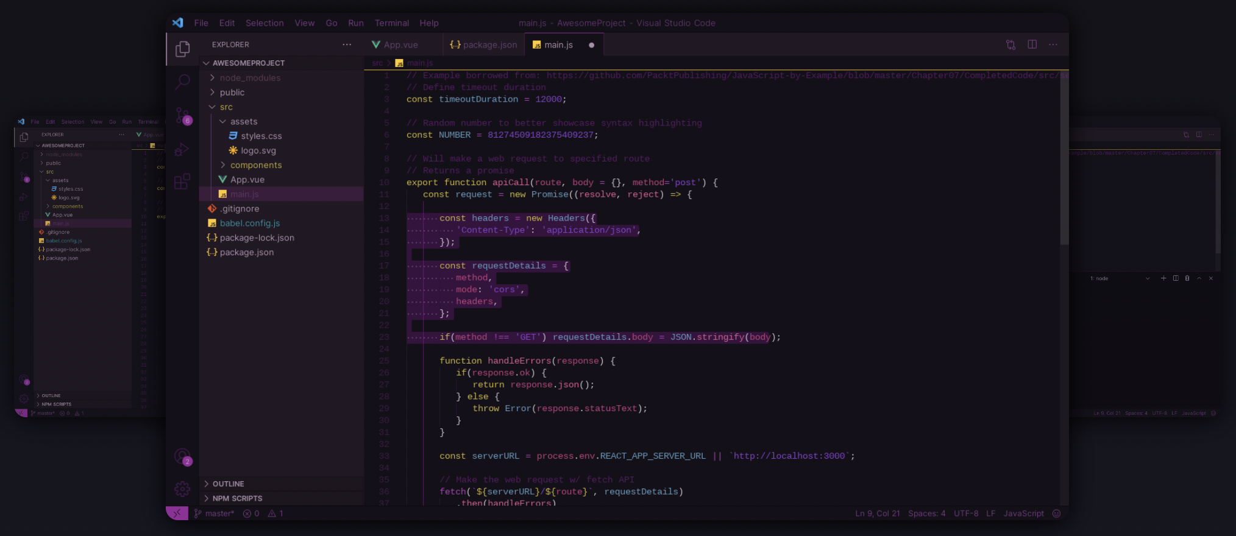Open .gitignore in the explorer
Viewport: 1236px width, 536px height.
[282, 208]
